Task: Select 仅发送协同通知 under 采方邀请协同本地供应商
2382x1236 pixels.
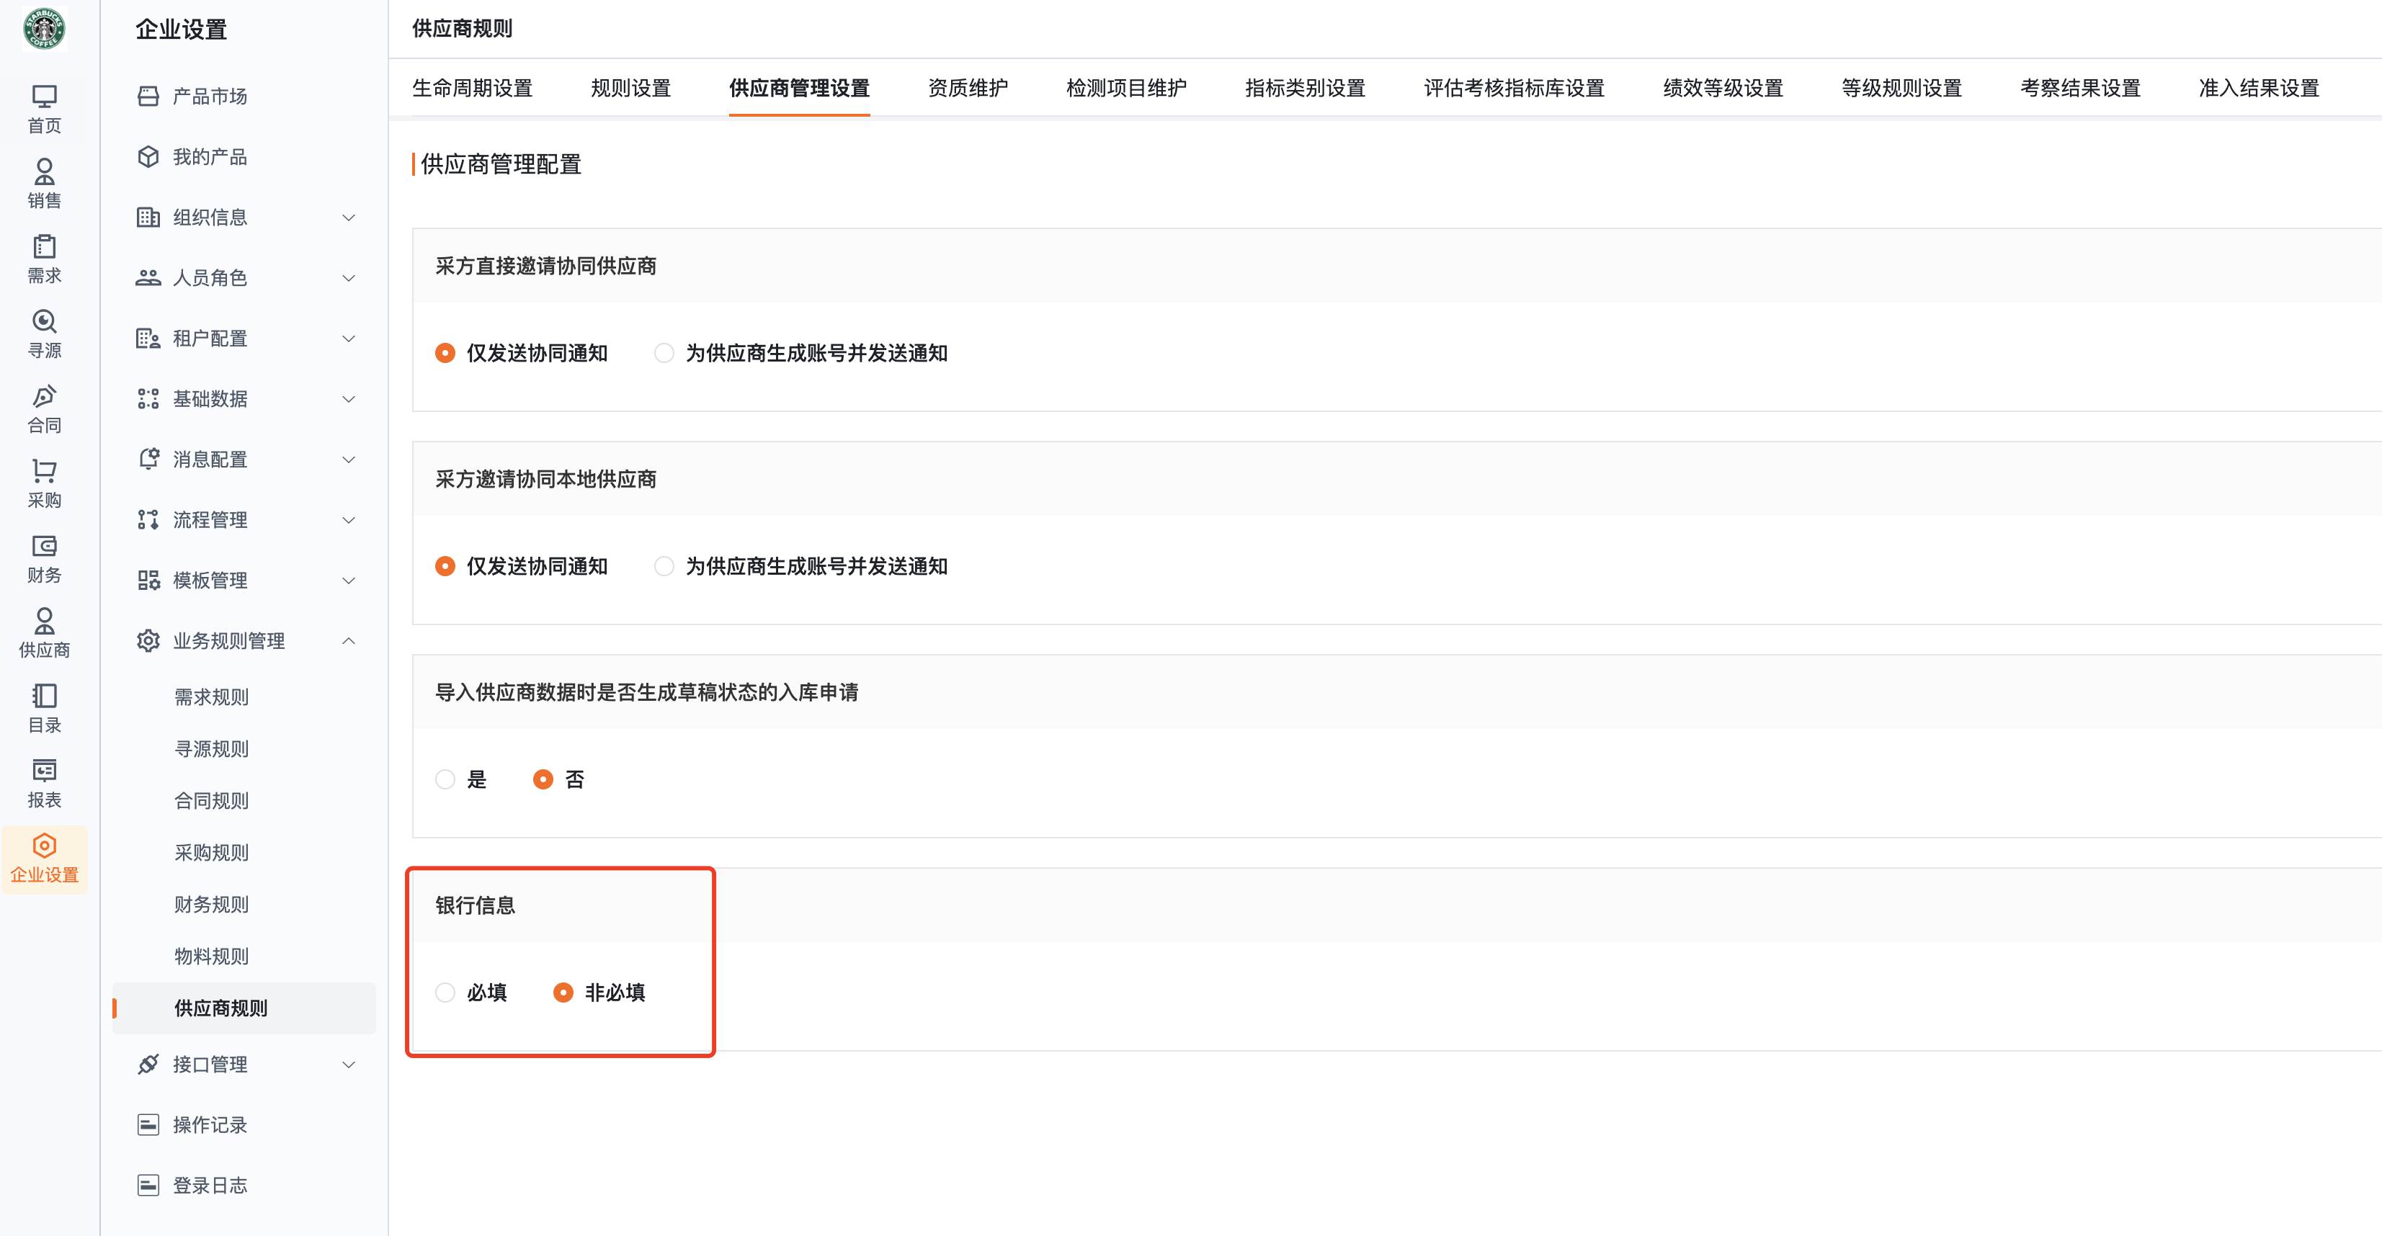Action: 445,565
